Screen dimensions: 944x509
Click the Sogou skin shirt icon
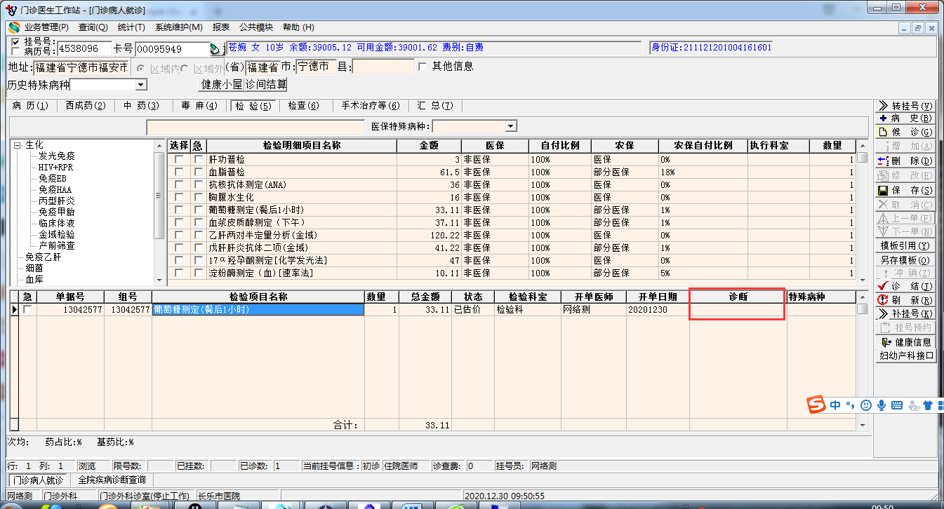pyautogui.click(x=928, y=405)
